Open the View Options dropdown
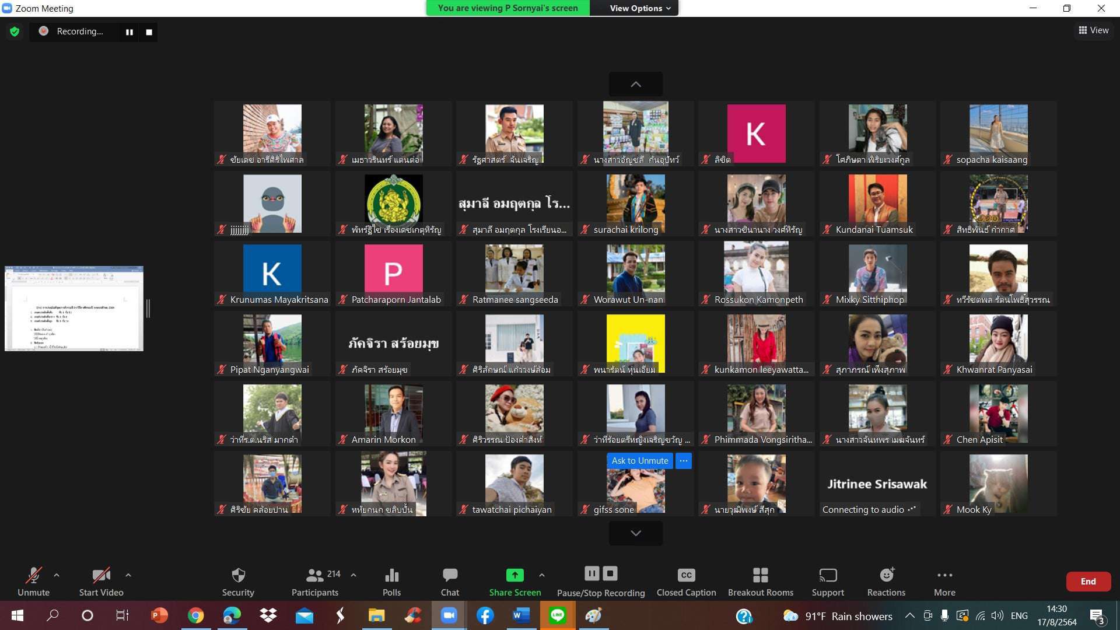1120x630 pixels. pos(640,8)
